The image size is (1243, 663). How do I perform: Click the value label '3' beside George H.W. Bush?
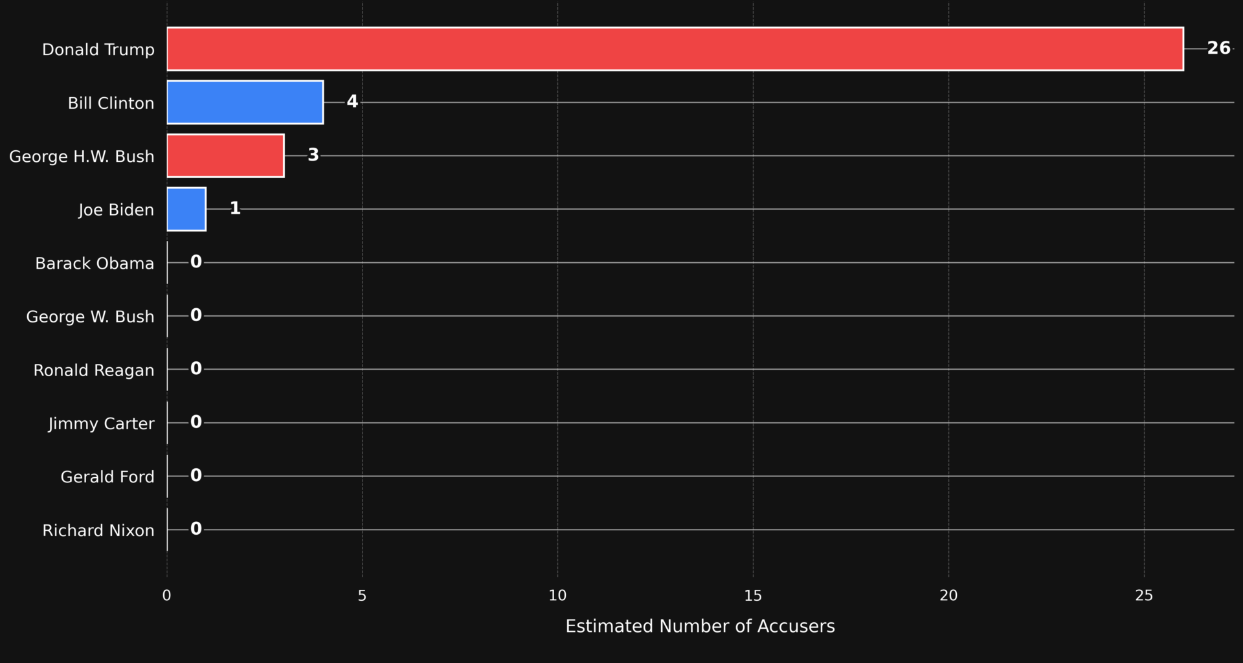pos(313,155)
